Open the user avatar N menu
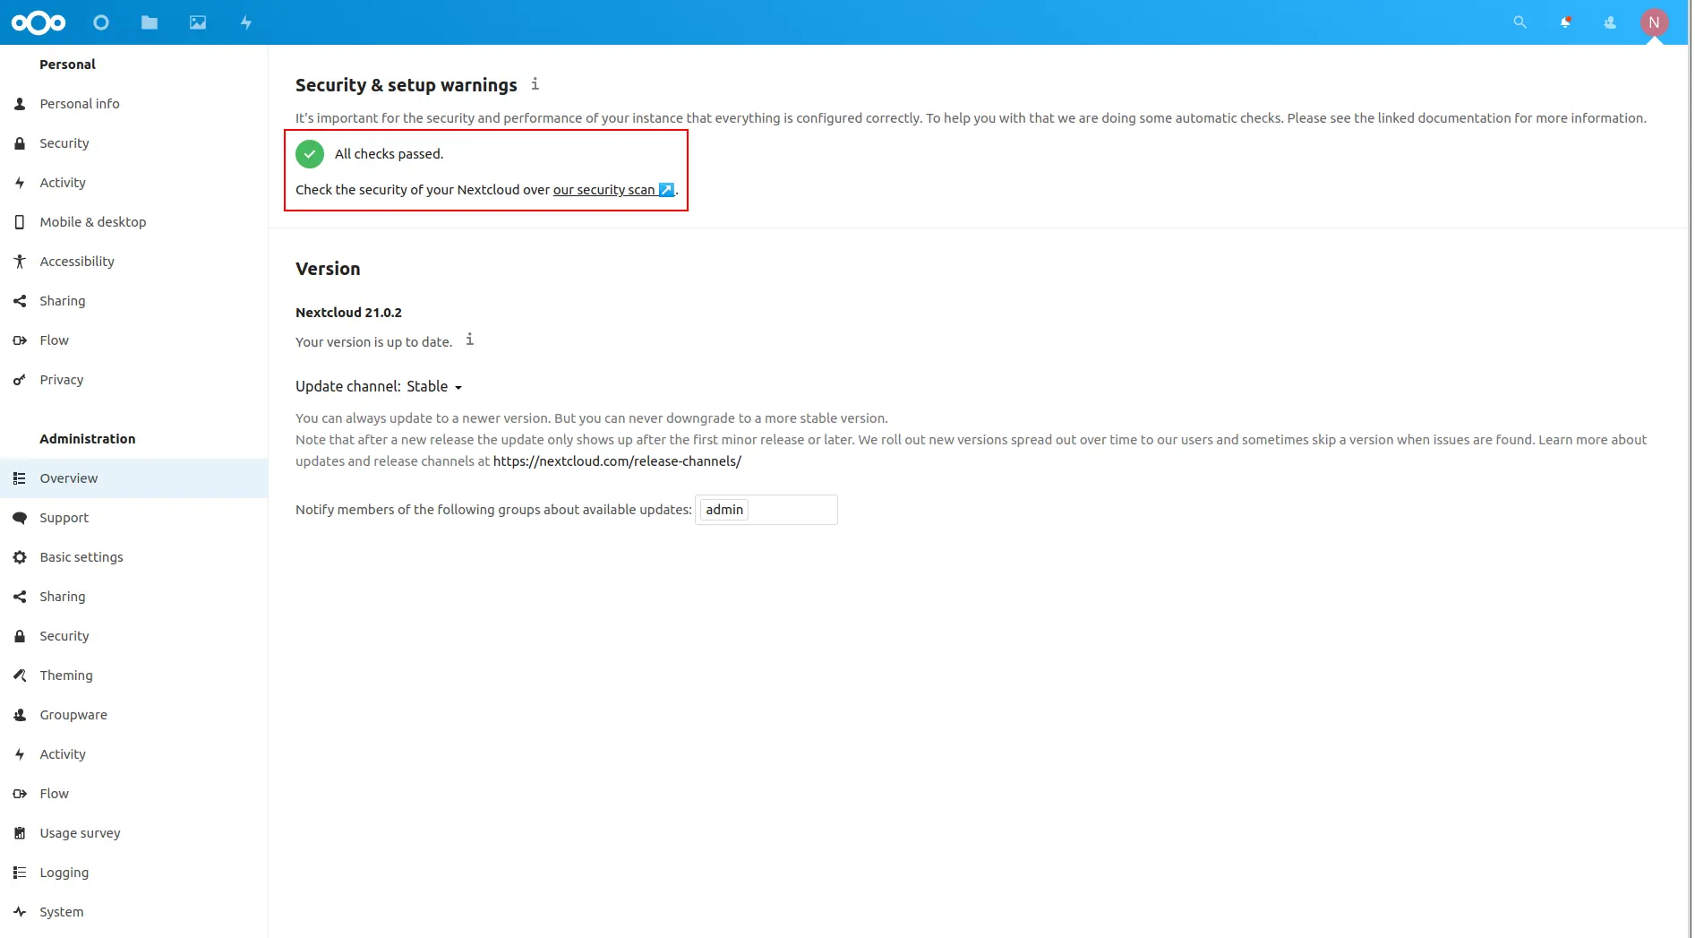1695x938 pixels. click(x=1654, y=22)
